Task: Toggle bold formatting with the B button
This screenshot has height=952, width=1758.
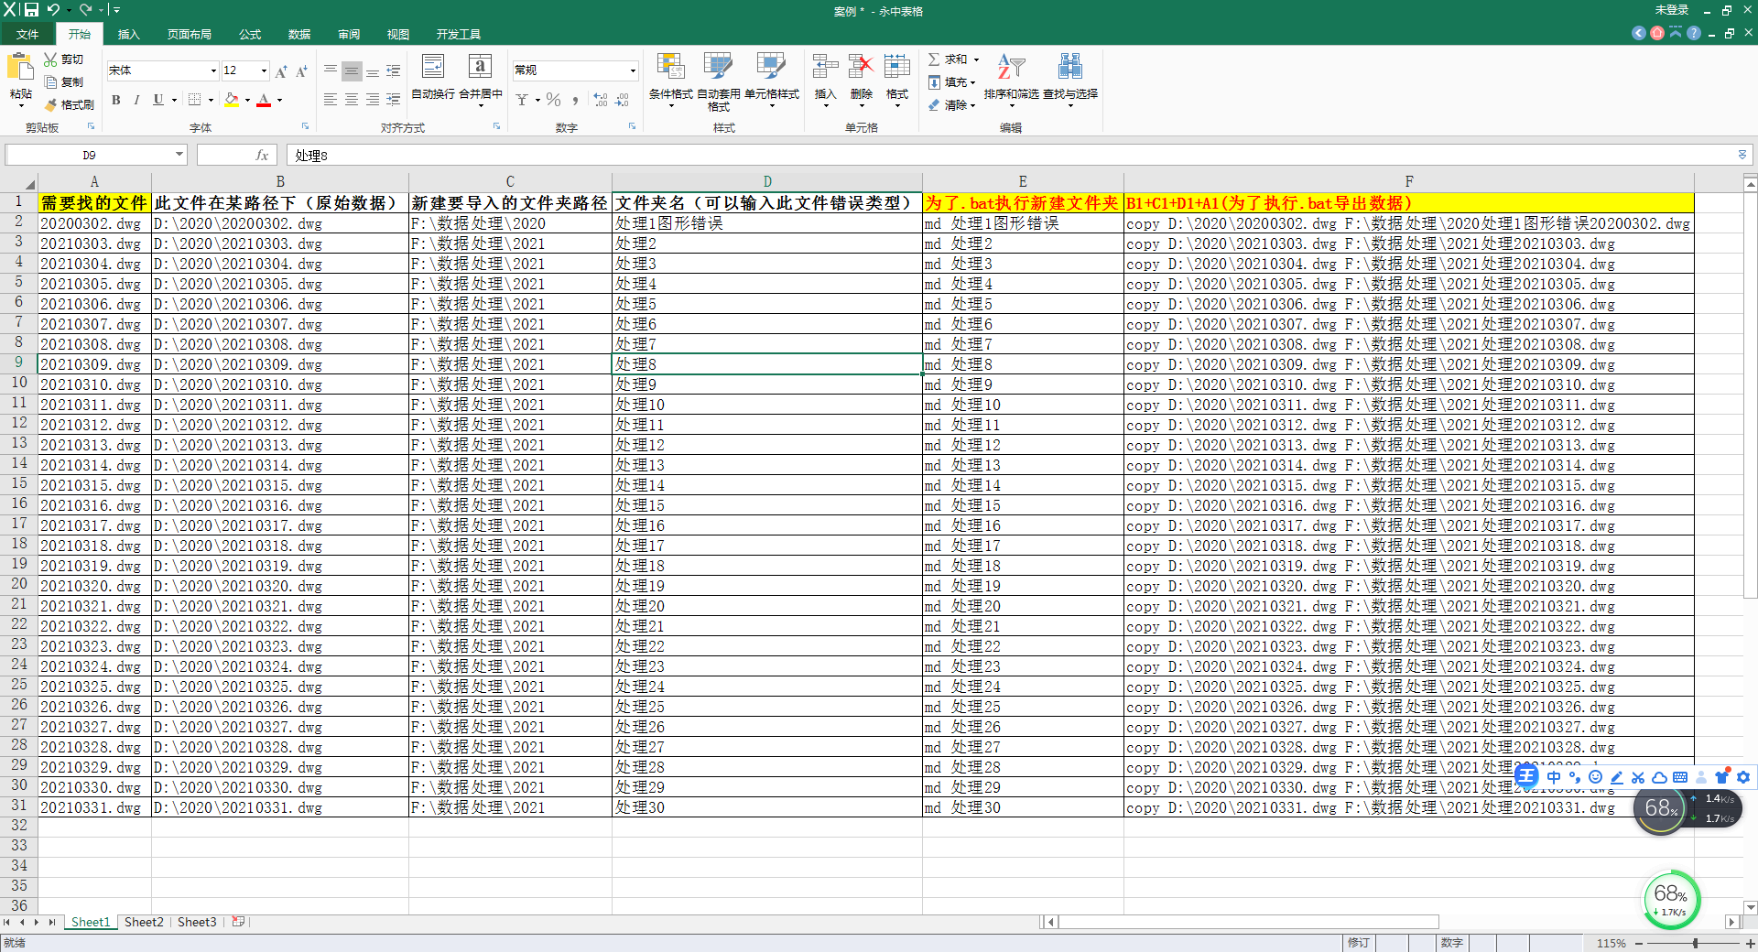Action: (116, 100)
